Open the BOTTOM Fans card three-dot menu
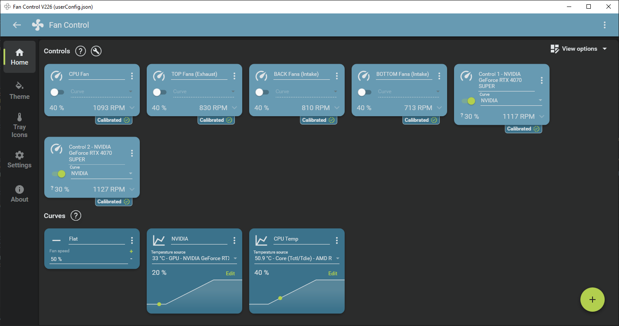This screenshot has width=619, height=326. pos(439,76)
